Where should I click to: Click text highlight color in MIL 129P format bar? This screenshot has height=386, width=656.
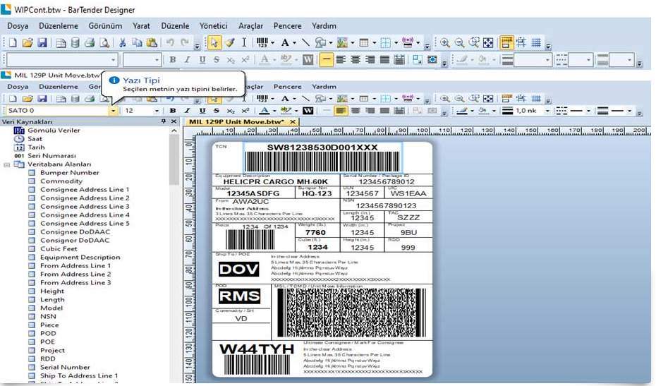point(286,111)
